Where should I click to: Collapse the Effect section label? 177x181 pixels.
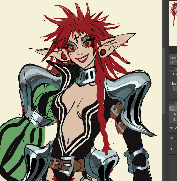(174, 74)
